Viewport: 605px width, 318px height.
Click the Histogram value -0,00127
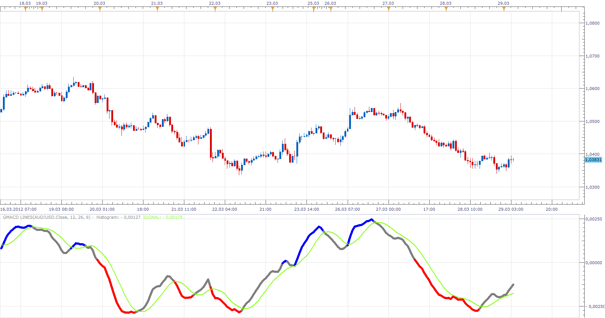(119, 217)
